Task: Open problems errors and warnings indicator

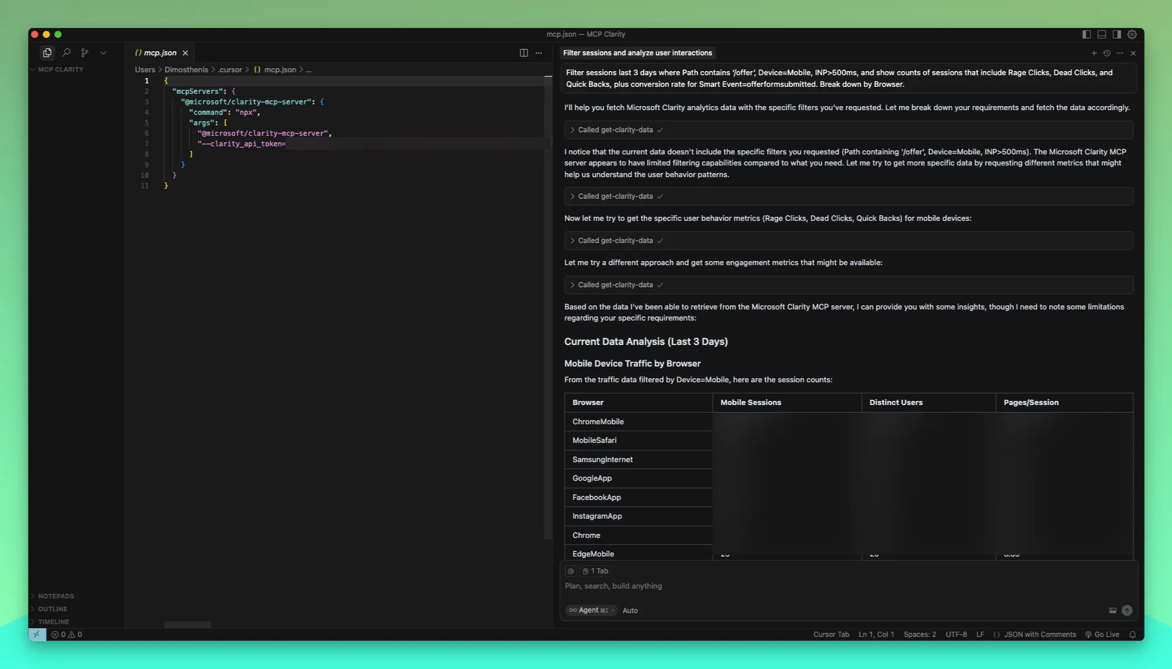Action: coord(66,635)
